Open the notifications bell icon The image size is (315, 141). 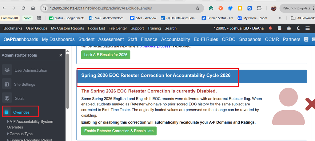270,28
